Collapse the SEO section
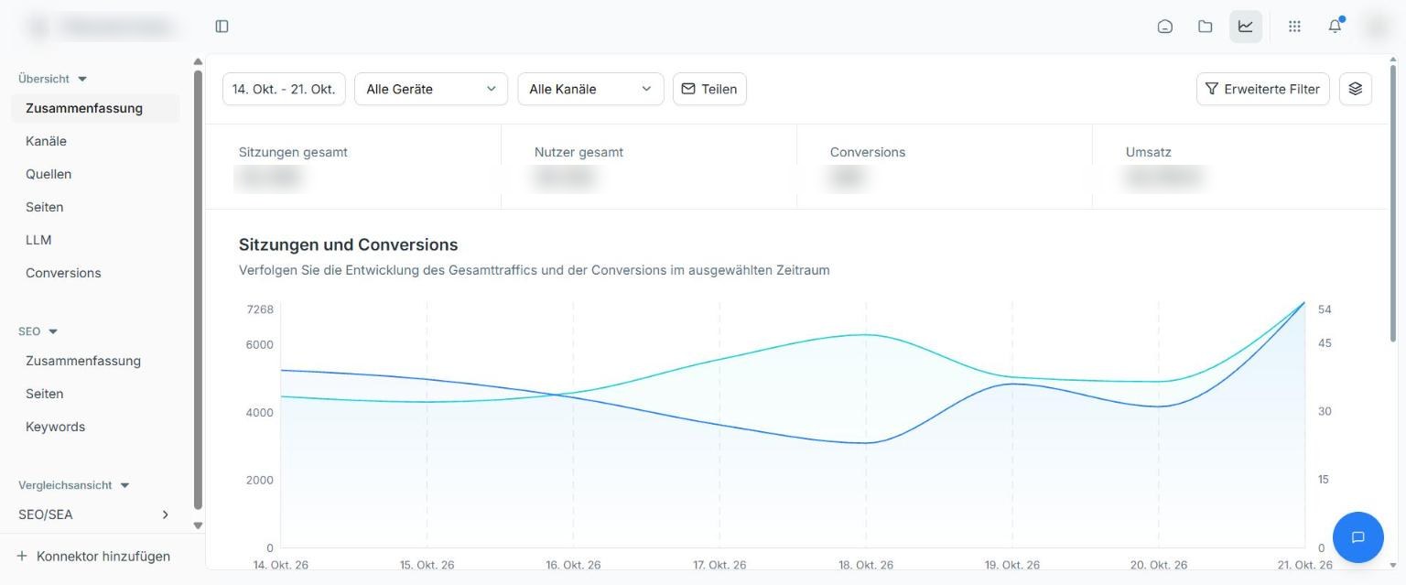Image resolution: width=1406 pixels, height=585 pixels. [x=38, y=331]
